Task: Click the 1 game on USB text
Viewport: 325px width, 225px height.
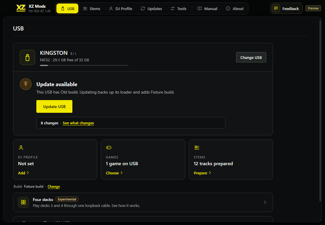Action: pyautogui.click(x=122, y=164)
